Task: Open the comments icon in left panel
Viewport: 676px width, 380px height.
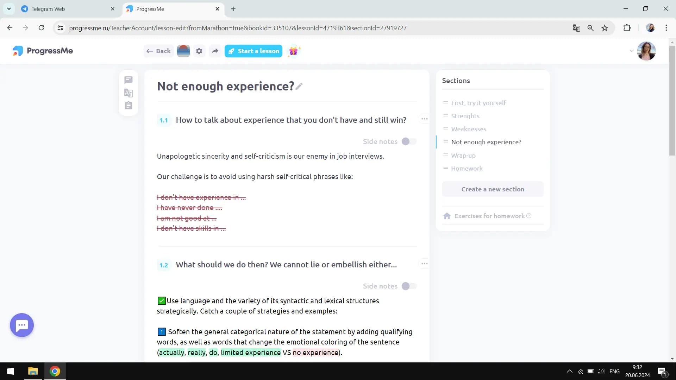Action: 129,80
